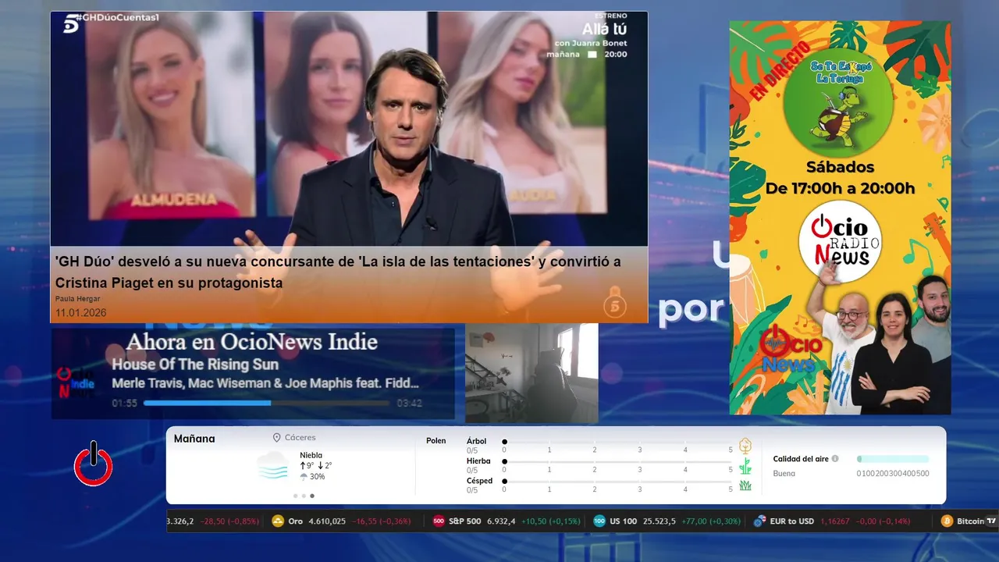Click the 'Calidad del aire' label
Screen dimensions: 999x562
[x=801, y=459]
